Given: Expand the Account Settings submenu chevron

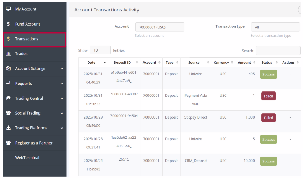Looking at the screenshot, I should click(62, 69).
